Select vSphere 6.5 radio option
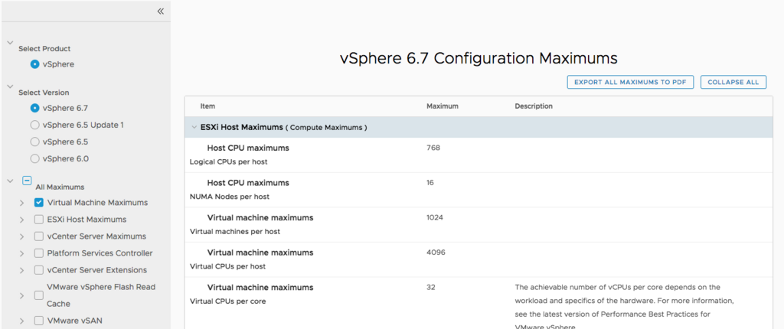Image resolution: width=784 pixels, height=329 pixels. (34, 142)
